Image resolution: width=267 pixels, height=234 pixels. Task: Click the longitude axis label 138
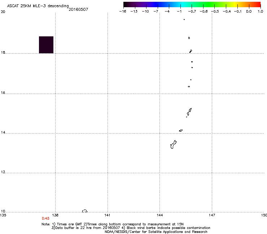[x=55, y=215]
